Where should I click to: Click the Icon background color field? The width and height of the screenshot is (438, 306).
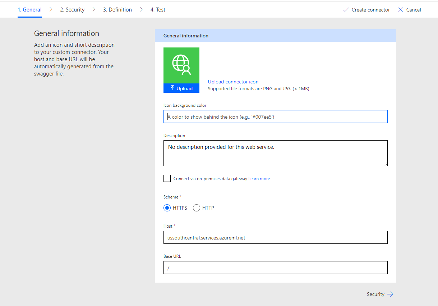[275, 116]
